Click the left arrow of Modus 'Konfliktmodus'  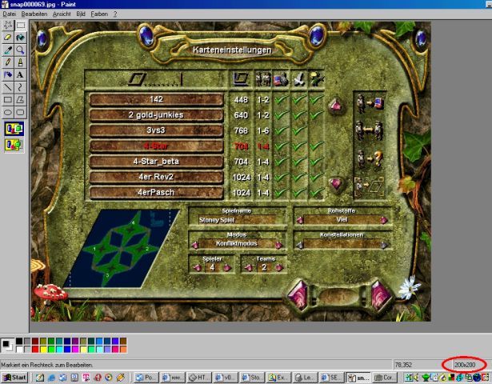pyautogui.click(x=194, y=245)
